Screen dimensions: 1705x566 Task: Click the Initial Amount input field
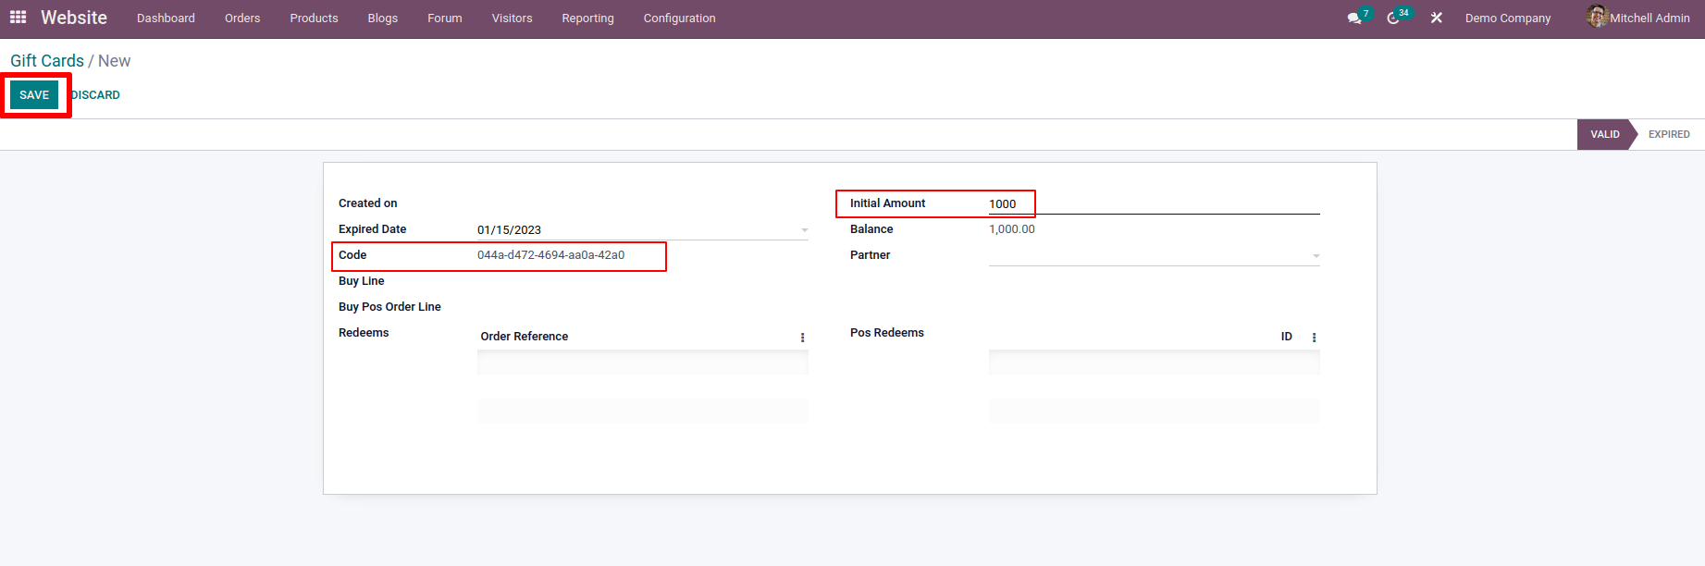[1152, 204]
